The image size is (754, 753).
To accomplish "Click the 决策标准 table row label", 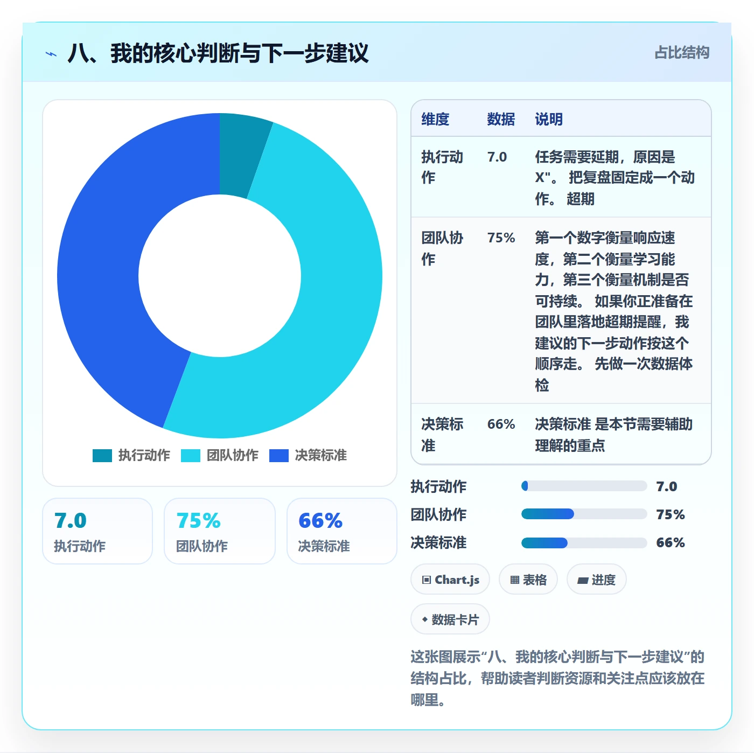I will (x=442, y=435).
